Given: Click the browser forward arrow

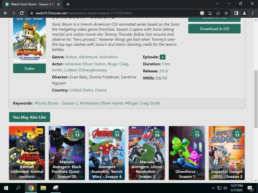Looking at the screenshot, I should [x=14, y=13].
